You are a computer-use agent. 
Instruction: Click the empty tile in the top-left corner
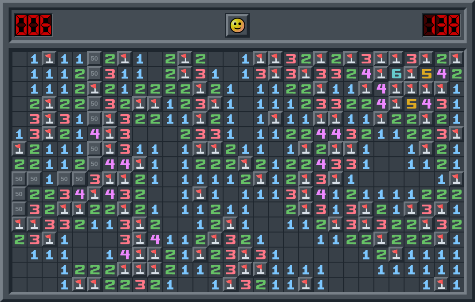[x=19, y=59]
